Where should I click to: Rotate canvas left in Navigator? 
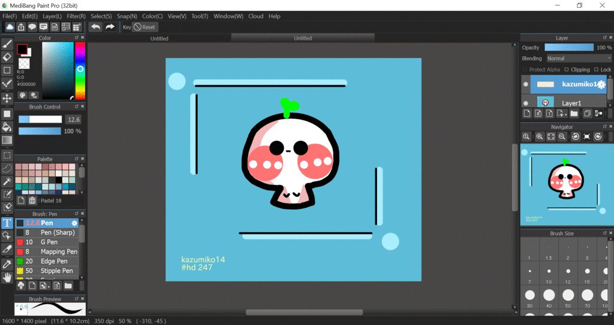pos(575,136)
